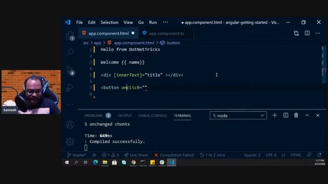This screenshot has width=328, height=184.
Task: Show additional activity bar views ellipsis
Action: pyautogui.click(x=70, y=105)
